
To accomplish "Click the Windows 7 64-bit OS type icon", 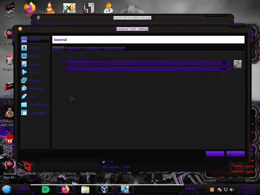I will pos(237,64).
